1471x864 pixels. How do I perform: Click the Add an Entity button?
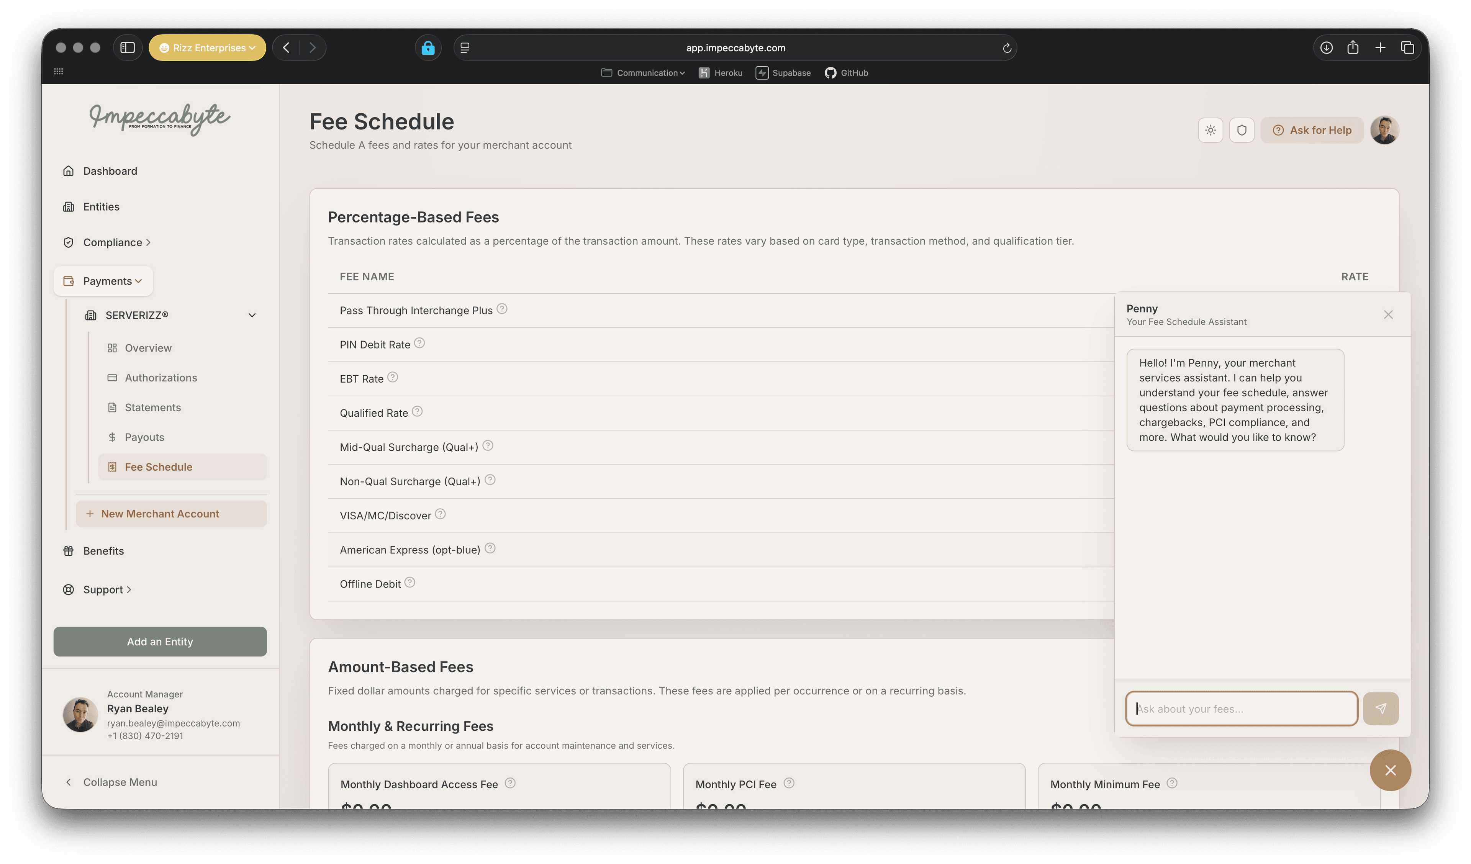(160, 641)
